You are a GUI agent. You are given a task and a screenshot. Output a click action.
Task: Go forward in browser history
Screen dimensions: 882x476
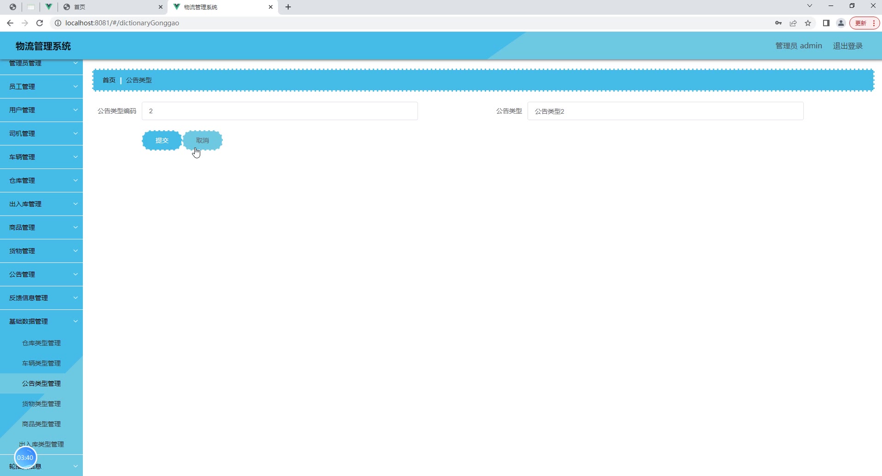point(25,23)
